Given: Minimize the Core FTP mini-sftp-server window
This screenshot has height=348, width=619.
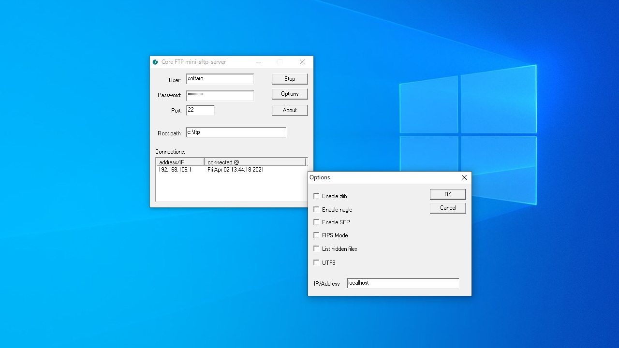Looking at the screenshot, I should (x=258, y=62).
